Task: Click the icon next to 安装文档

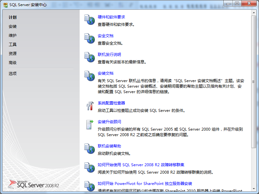Action: click(x=90, y=76)
